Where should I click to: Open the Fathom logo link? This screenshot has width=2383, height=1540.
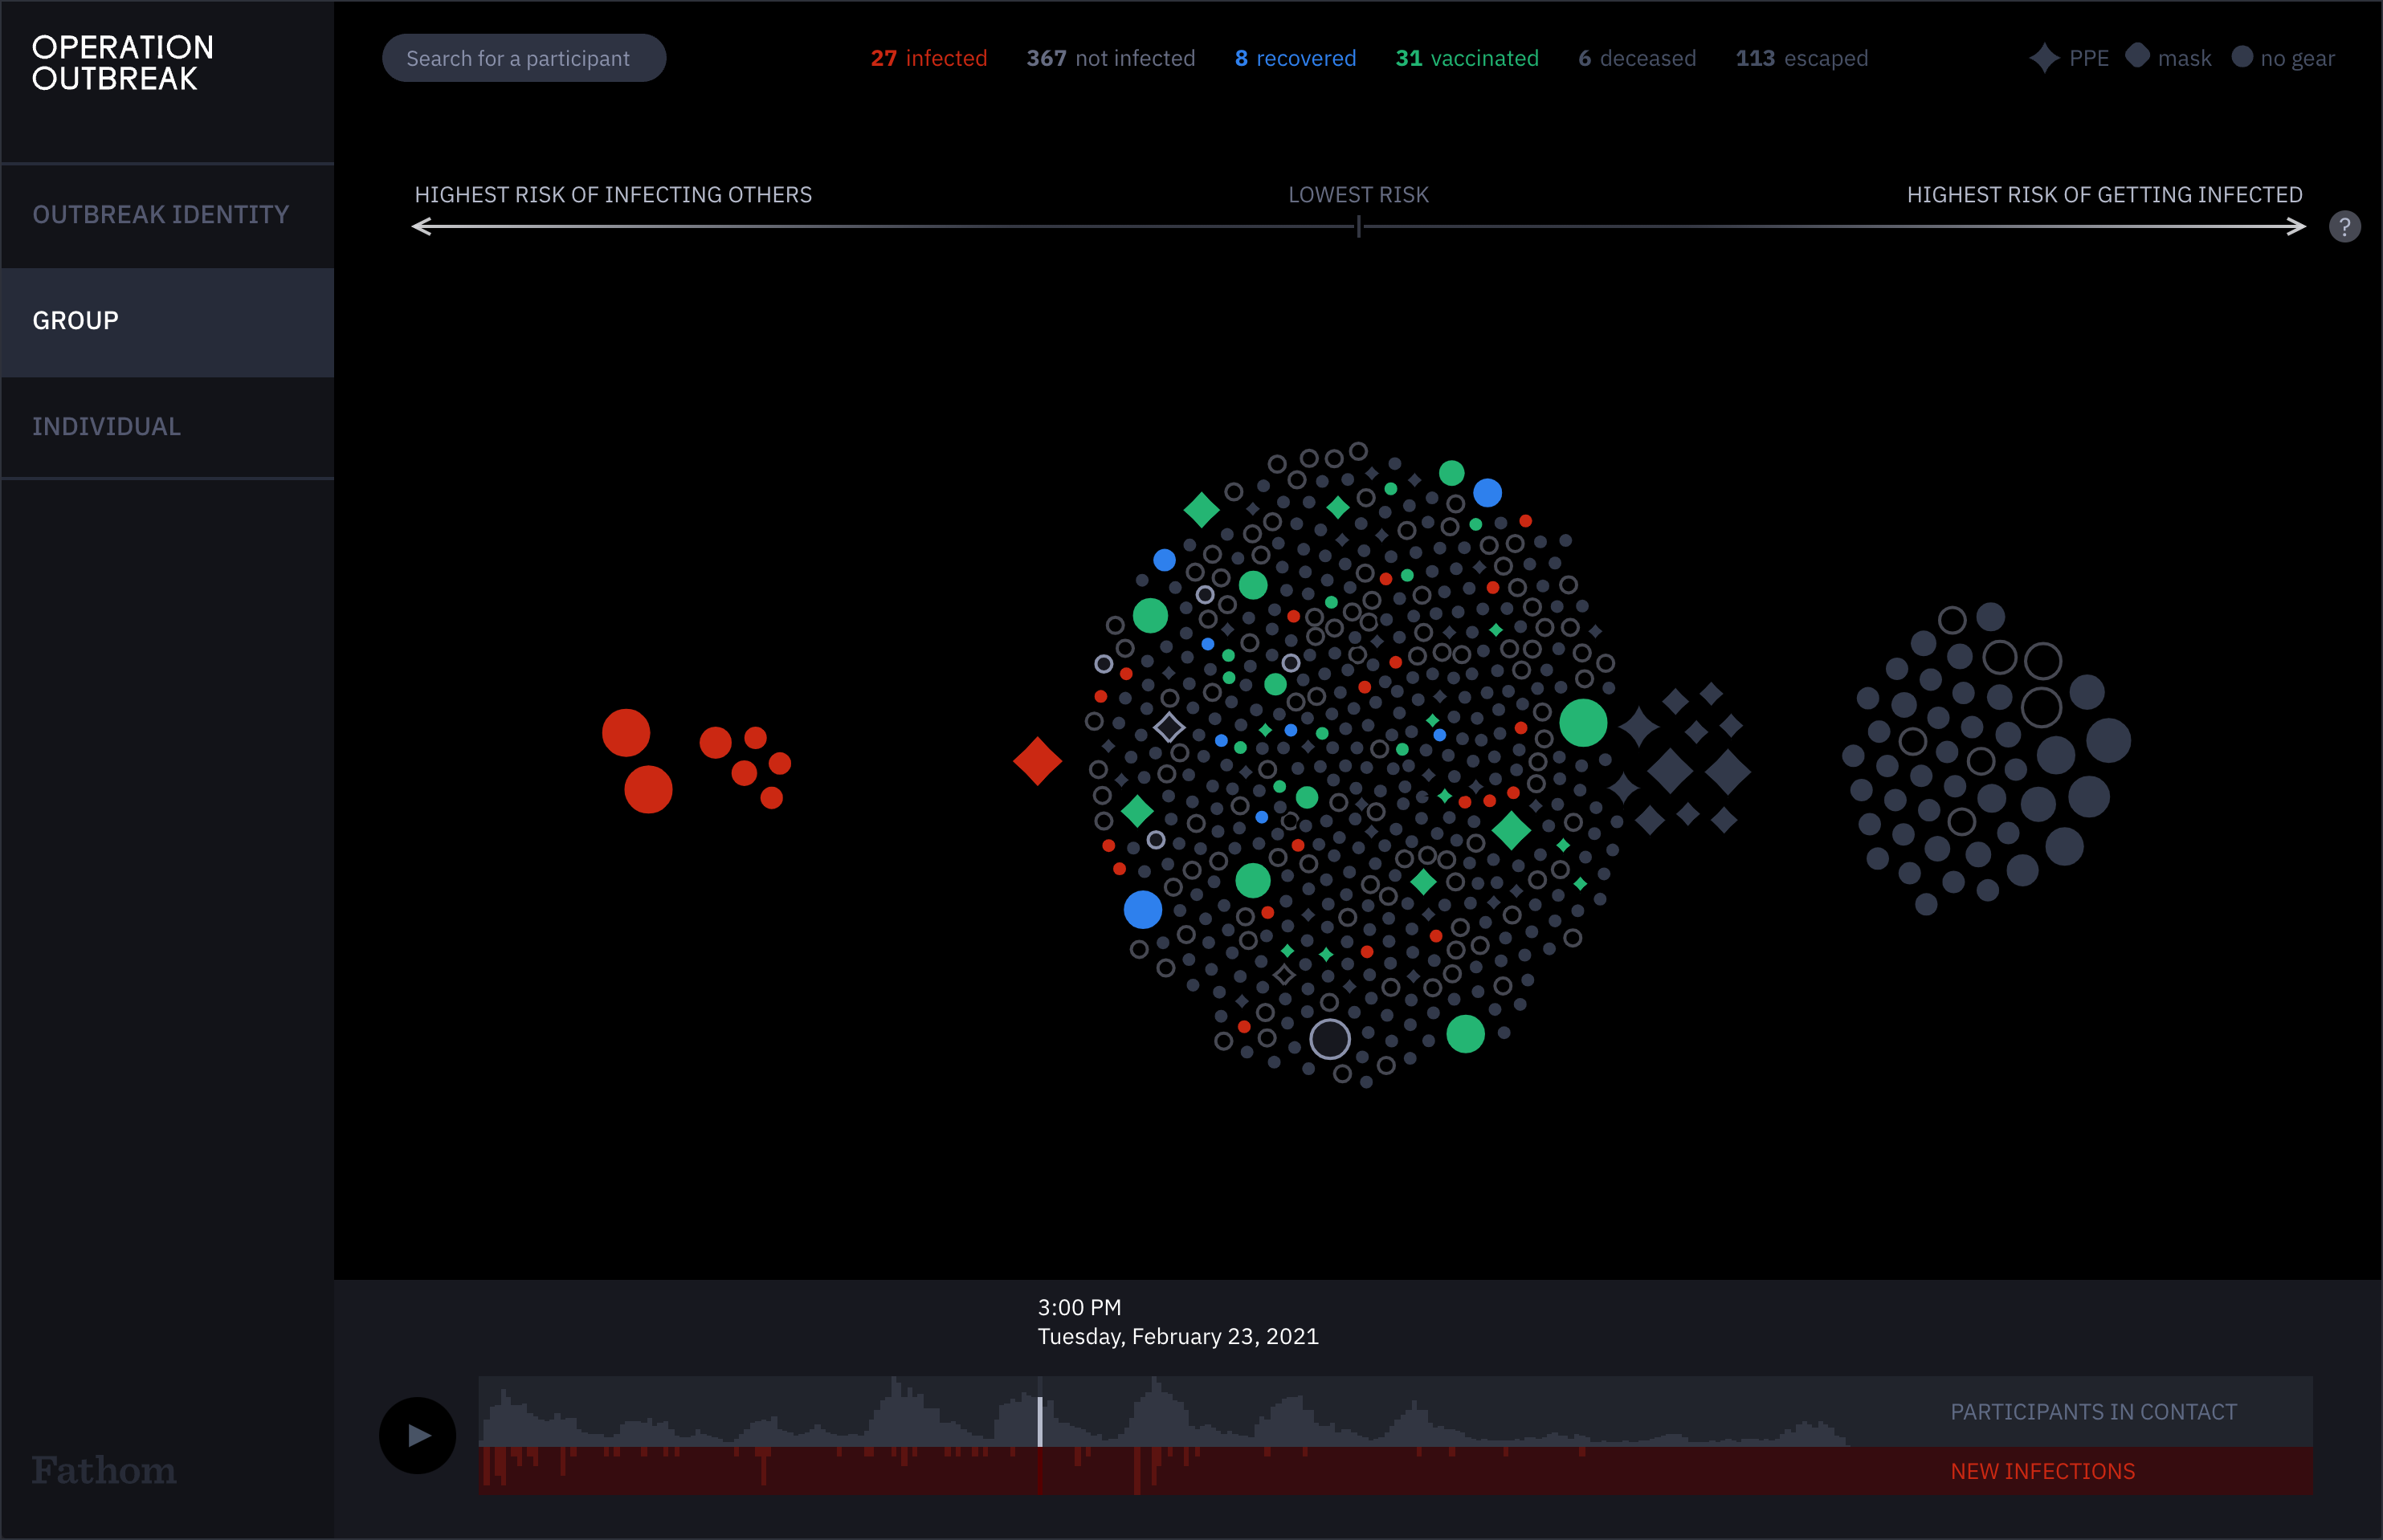tap(104, 1470)
